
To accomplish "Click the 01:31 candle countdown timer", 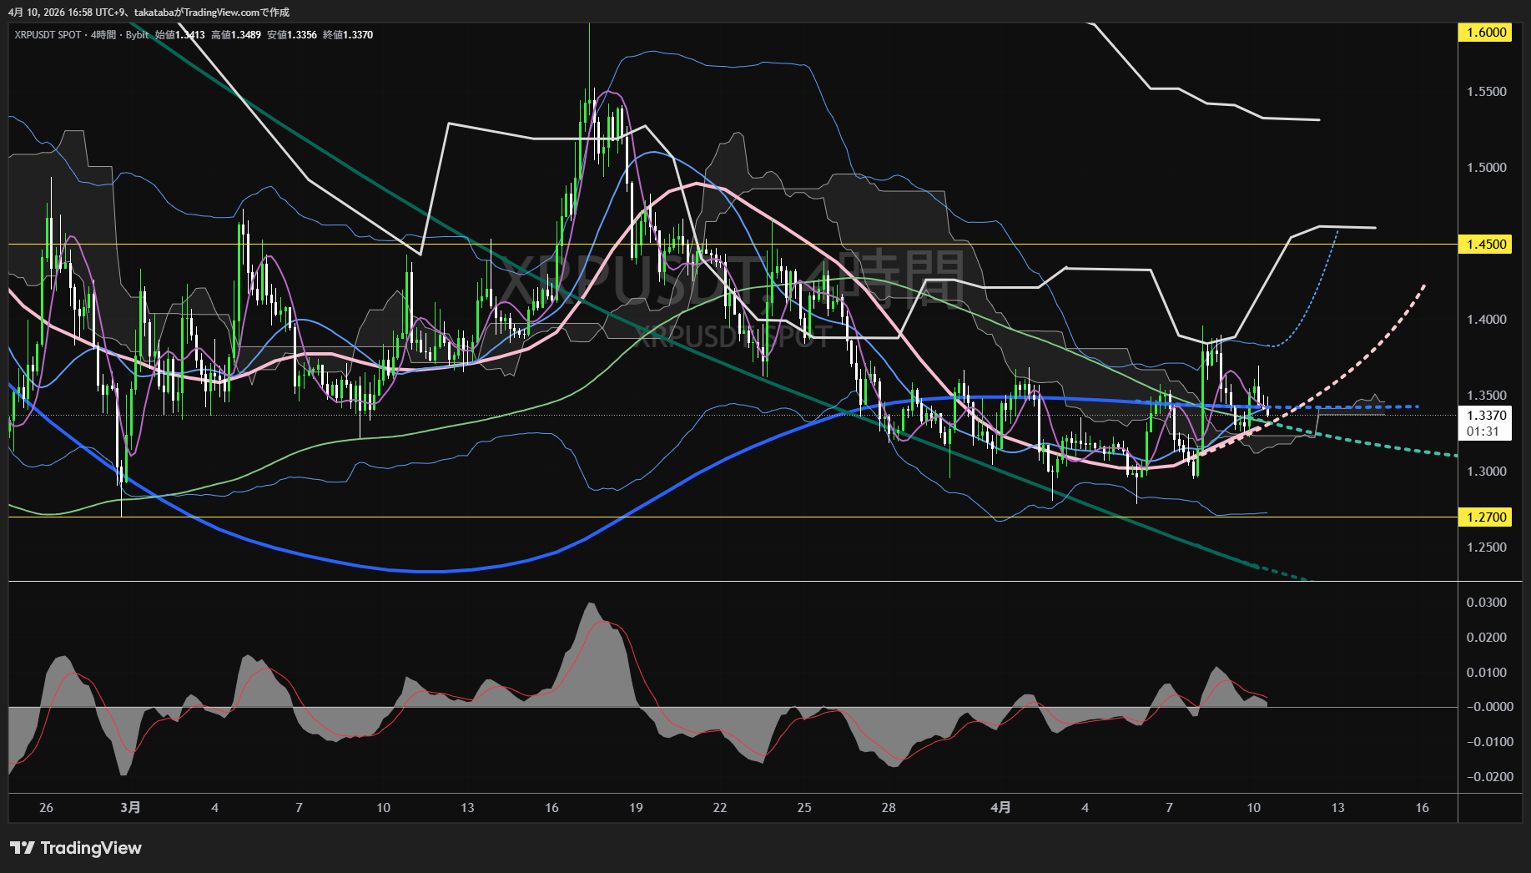I will 1483,431.
